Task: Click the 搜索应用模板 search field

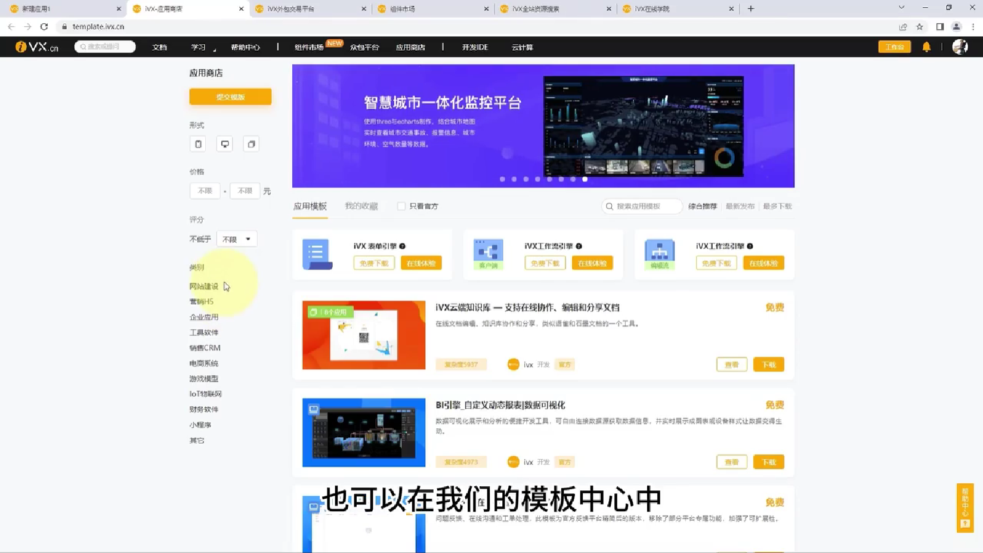Action: point(642,206)
